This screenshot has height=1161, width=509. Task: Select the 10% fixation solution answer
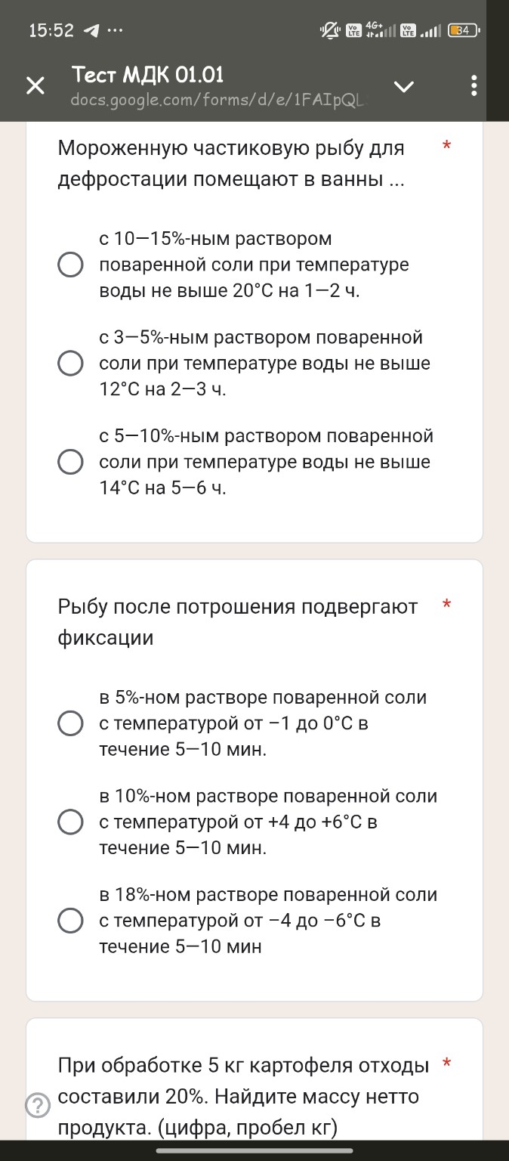click(x=70, y=822)
